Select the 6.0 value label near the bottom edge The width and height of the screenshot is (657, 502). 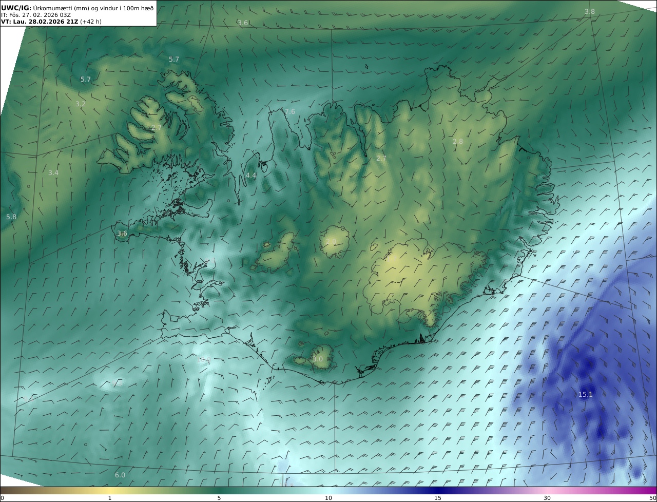pyautogui.click(x=120, y=475)
